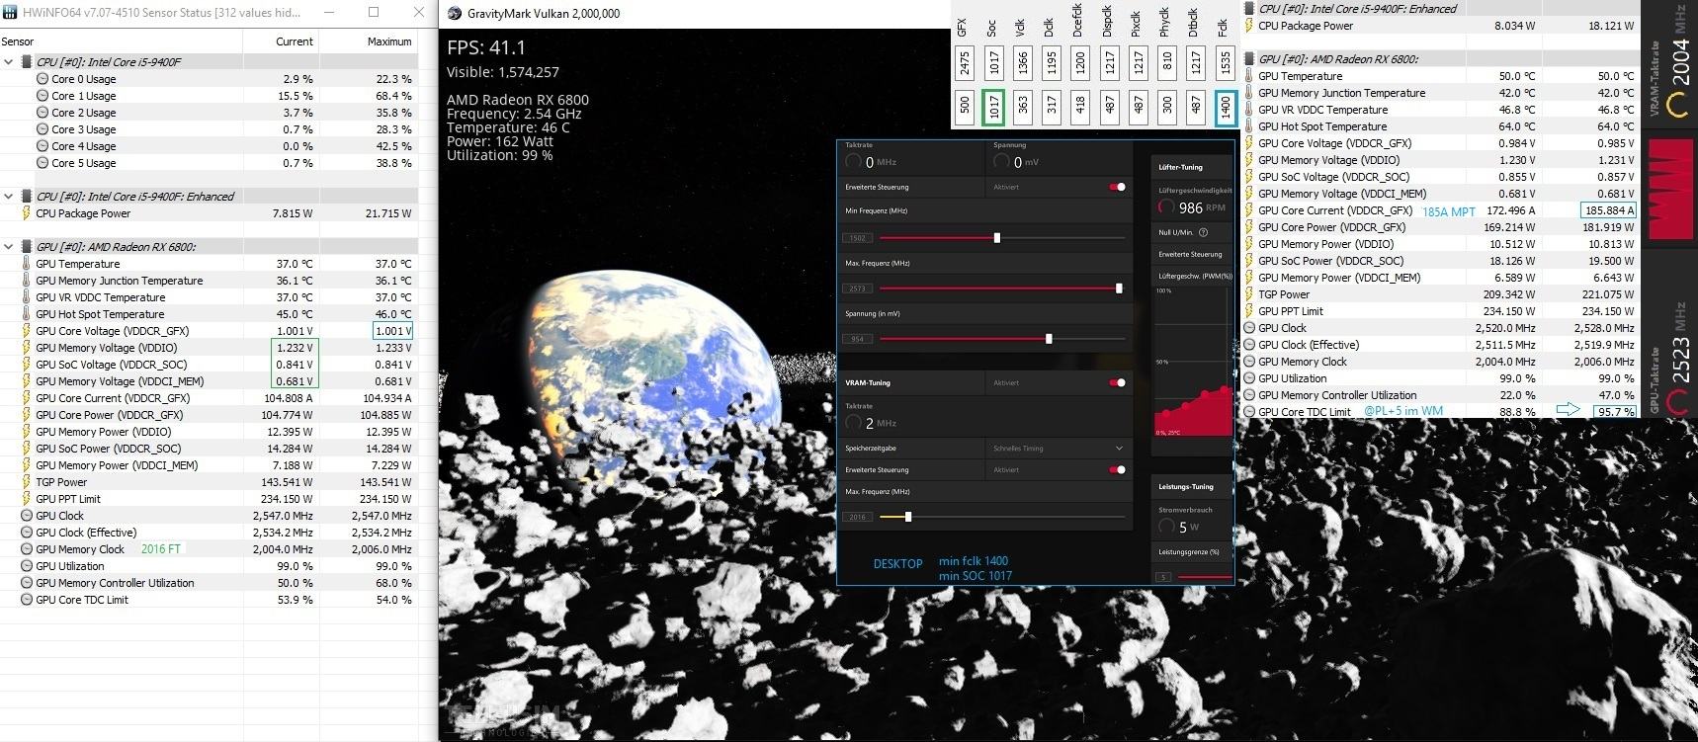The image size is (1698, 742).
Task: Click the highlighted Fclk value 1400 in clock table
Action: click(1226, 107)
